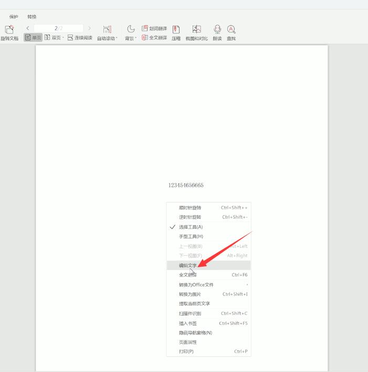Click Edit Text (编辑文字) menu entry
Image resolution: width=368 pixels, height=372 pixels.
point(209,265)
